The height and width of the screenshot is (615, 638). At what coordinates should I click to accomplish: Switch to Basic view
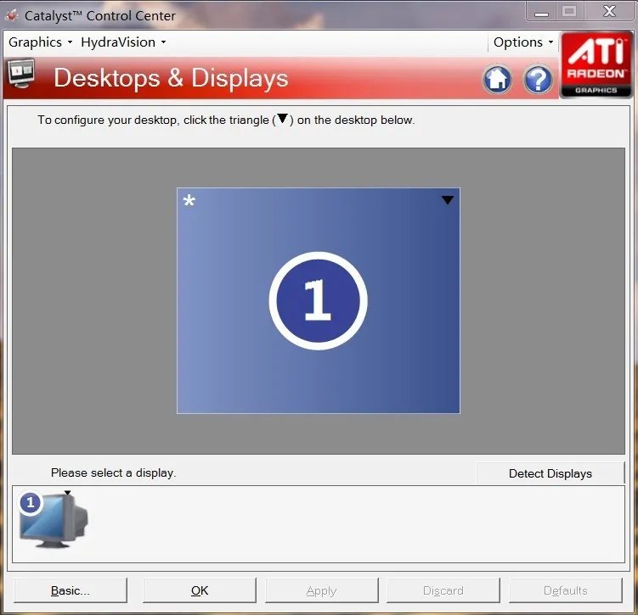(x=71, y=590)
